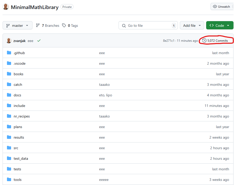Toggle the Unwatch repository button
Screen dimensions: 234x185
coord(222,7)
